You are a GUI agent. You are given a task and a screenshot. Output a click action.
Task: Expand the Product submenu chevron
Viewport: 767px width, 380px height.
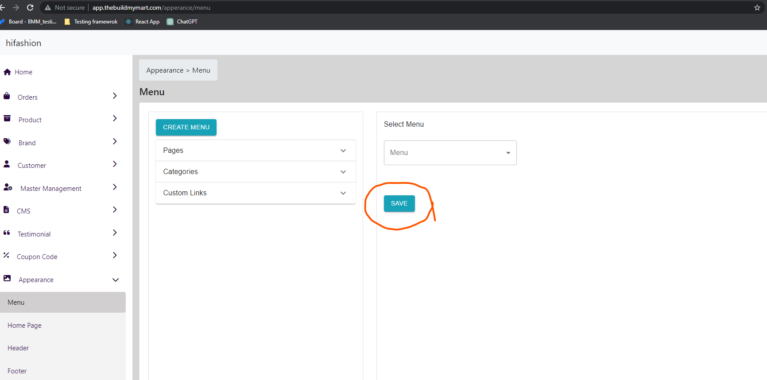click(x=115, y=118)
